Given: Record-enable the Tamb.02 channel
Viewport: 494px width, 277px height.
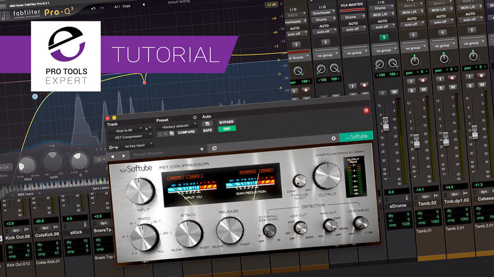Looking at the screenshot, I should 423,81.
